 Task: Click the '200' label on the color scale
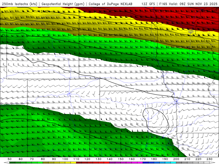(x=176, y=159)
